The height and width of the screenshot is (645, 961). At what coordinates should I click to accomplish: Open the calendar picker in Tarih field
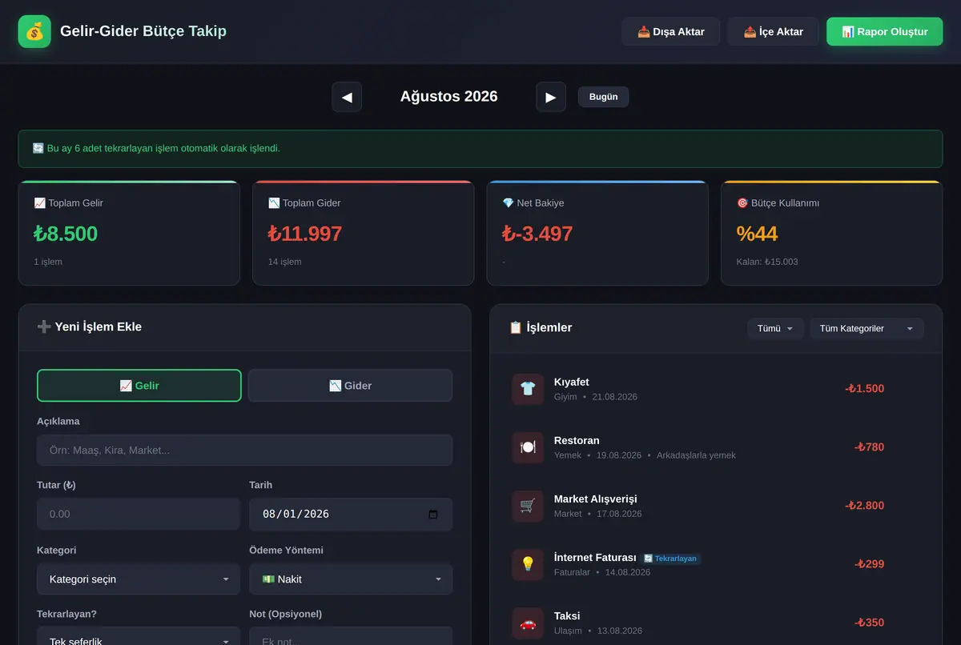pos(433,515)
